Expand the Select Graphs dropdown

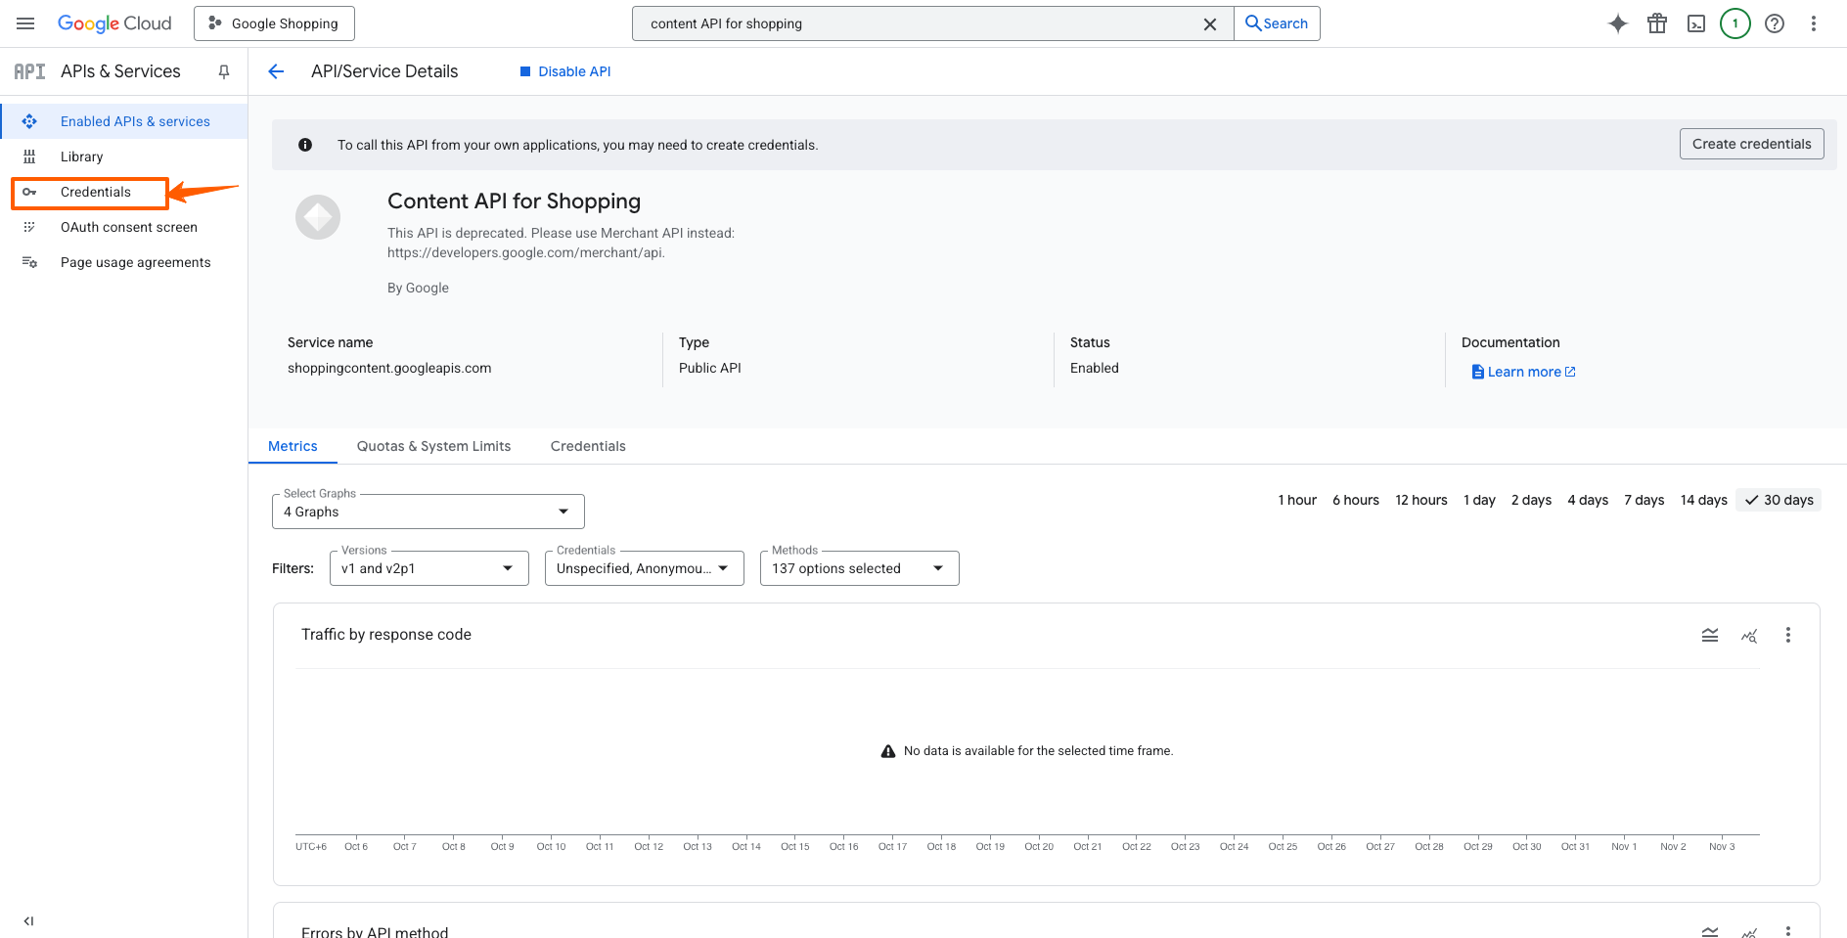pos(428,512)
